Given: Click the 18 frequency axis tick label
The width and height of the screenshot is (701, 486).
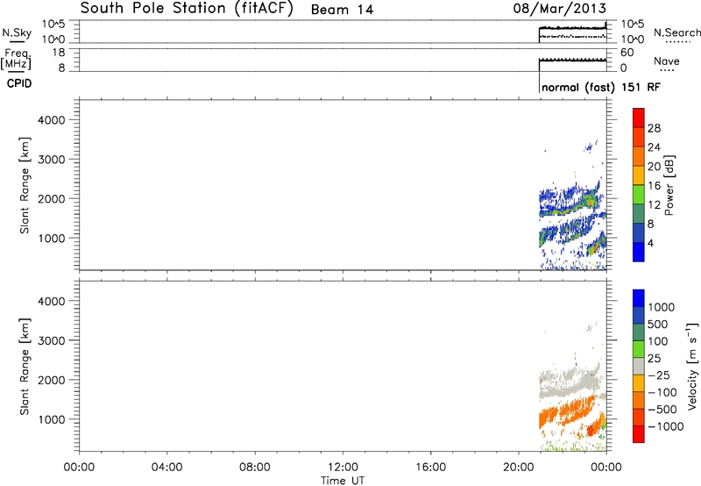Looking at the screenshot, I should click(59, 53).
